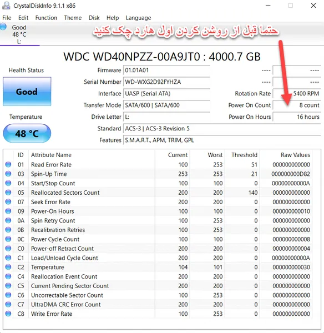Viewport: 324px width, 333px height.
Task: Click the Good health status button
Action: click(x=27, y=92)
